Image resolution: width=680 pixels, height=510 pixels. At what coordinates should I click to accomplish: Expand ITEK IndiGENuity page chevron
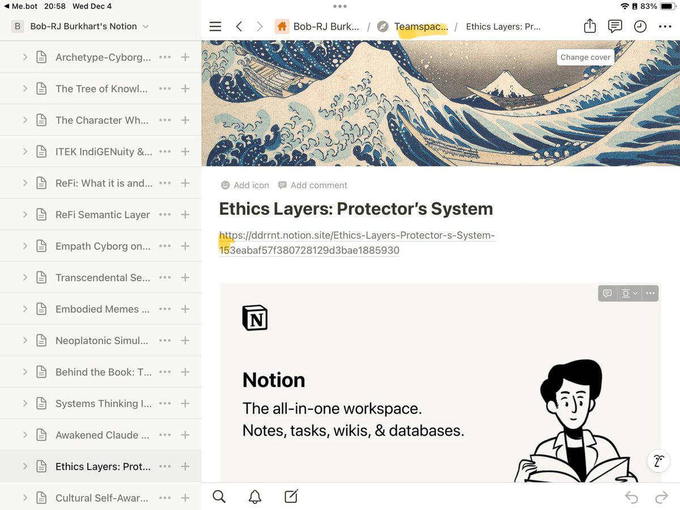pyautogui.click(x=25, y=151)
